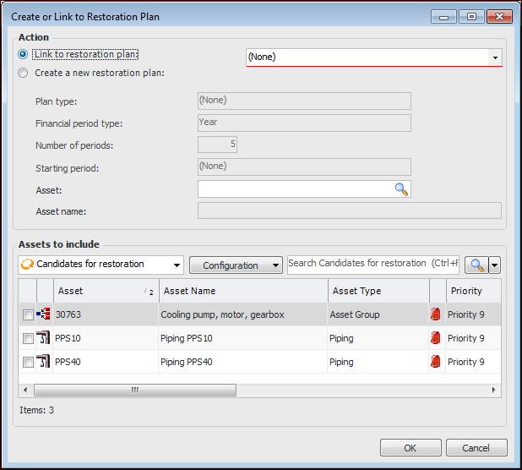
Task: Click the search magnifier button for candidates
Action: pyautogui.click(x=477, y=265)
